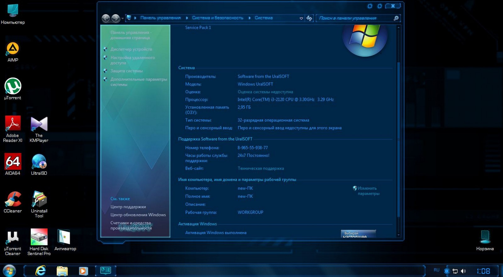
Task: Click the Hard Disk Sentinel Pro icon
Action: pyautogui.click(x=39, y=237)
